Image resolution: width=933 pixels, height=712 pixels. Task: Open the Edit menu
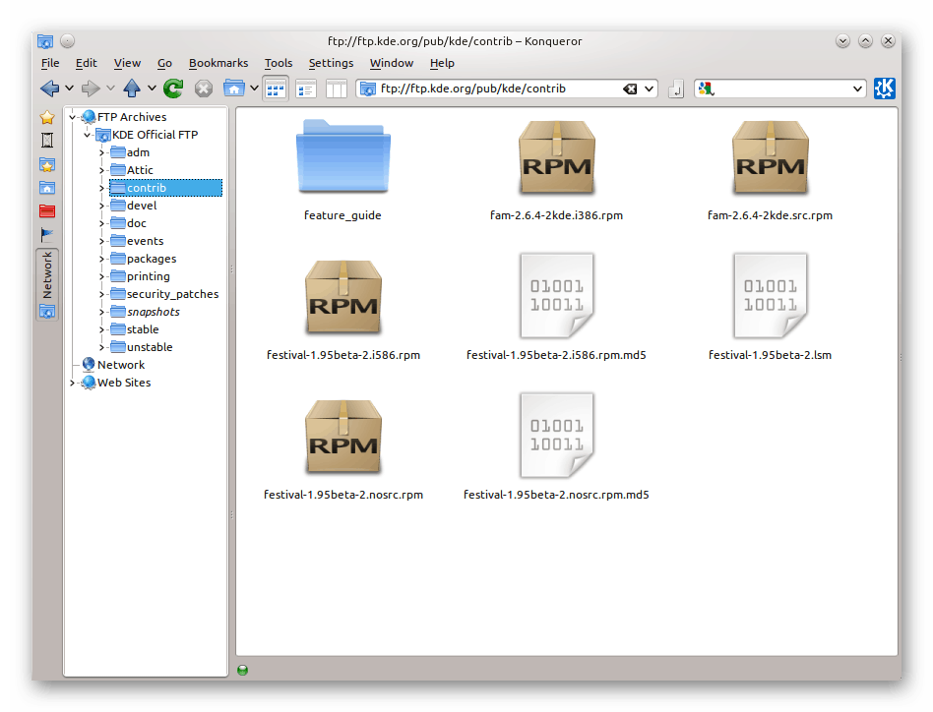(87, 63)
